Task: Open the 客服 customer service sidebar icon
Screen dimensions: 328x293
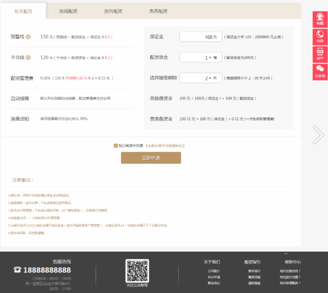Action: tap(320, 19)
